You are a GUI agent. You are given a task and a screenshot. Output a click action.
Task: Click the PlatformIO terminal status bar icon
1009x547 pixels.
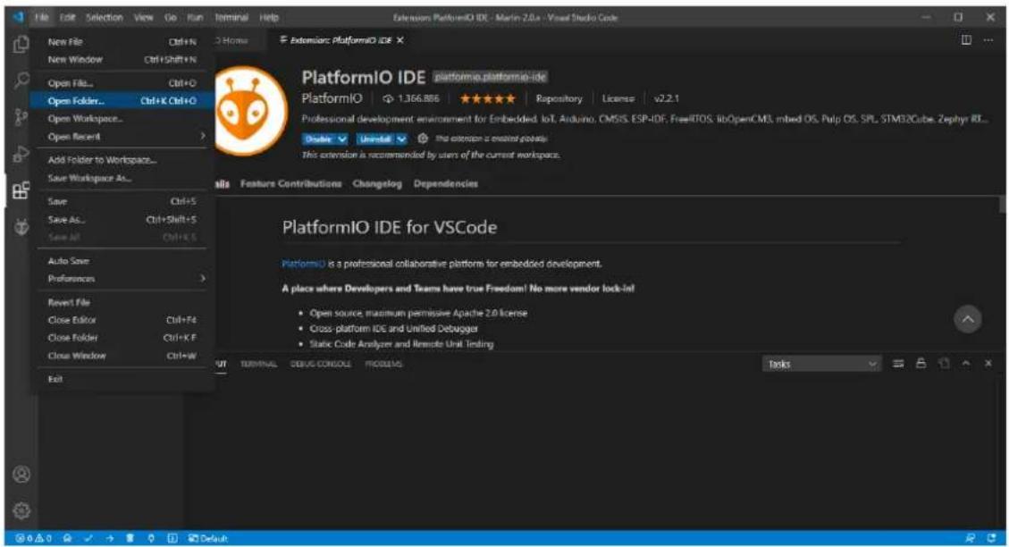(172, 538)
